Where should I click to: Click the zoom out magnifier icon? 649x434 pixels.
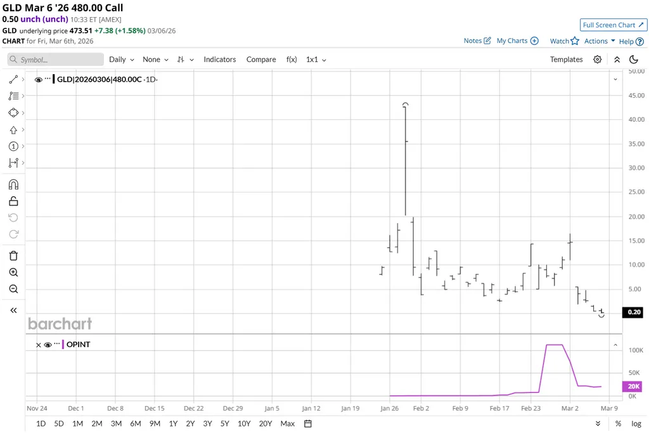(13, 289)
